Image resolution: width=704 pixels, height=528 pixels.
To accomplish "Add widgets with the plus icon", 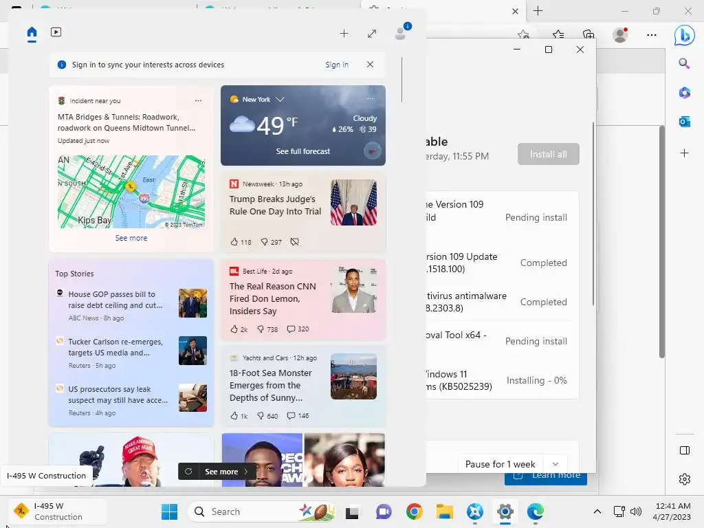I will [x=344, y=33].
